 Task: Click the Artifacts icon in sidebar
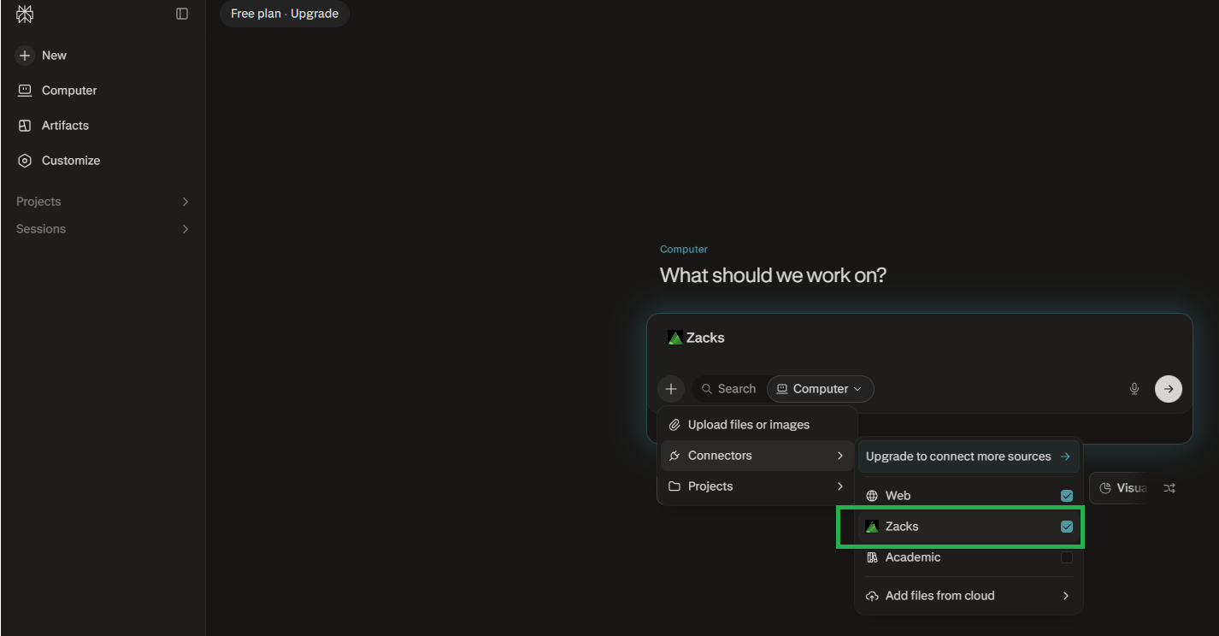point(25,126)
